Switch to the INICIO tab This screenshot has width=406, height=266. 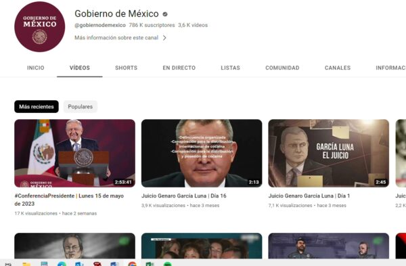tap(35, 68)
